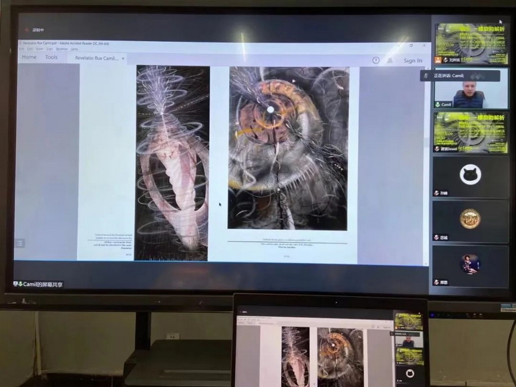
Task: Click the muted mic icon on the gold coin tile
Action: 436,237
